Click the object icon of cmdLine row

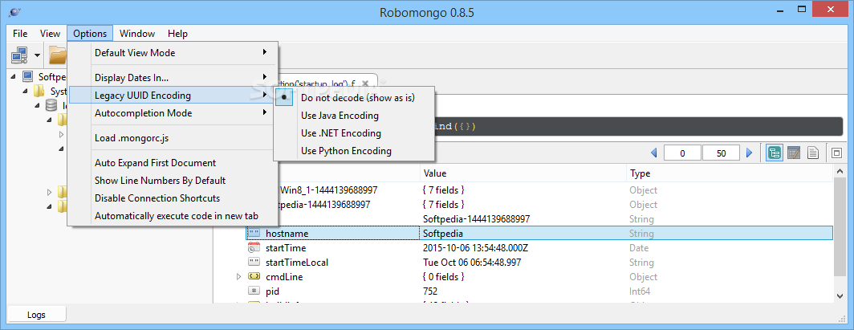[x=254, y=277]
